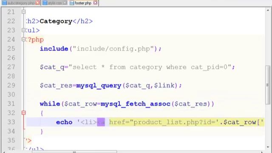Viewport: 272px width, 153px height.
Task: Click the subcategory.php file save icon
Action: (5, 3)
